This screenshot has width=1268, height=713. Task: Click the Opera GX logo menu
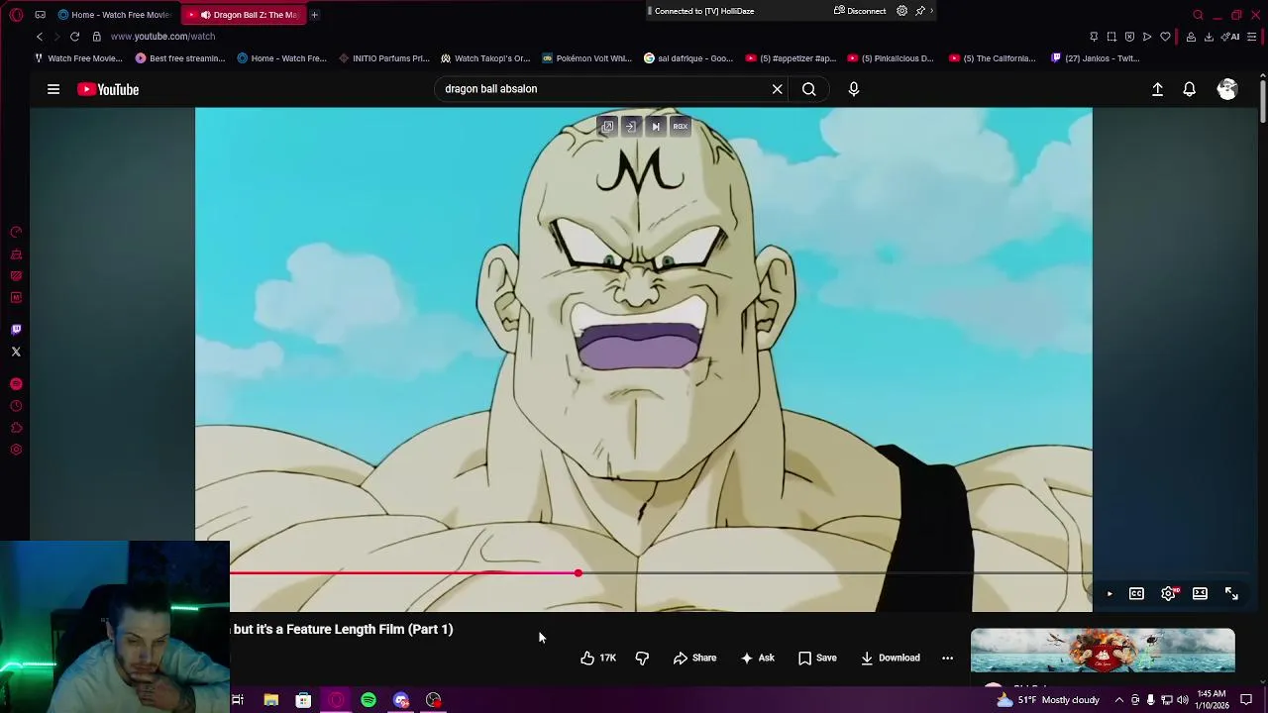(16, 14)
